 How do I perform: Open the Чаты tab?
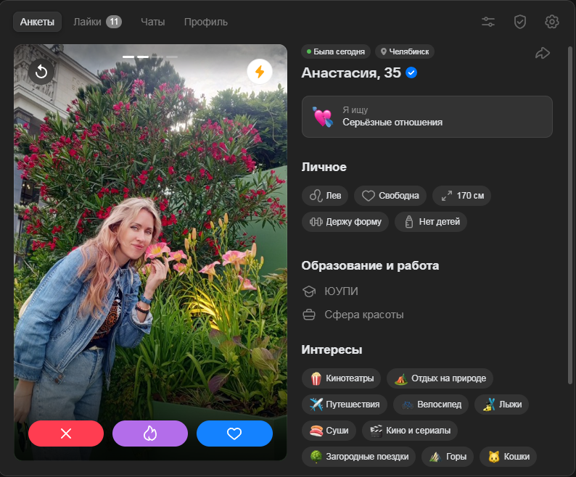pyautogui.click(x=152, y=22)
